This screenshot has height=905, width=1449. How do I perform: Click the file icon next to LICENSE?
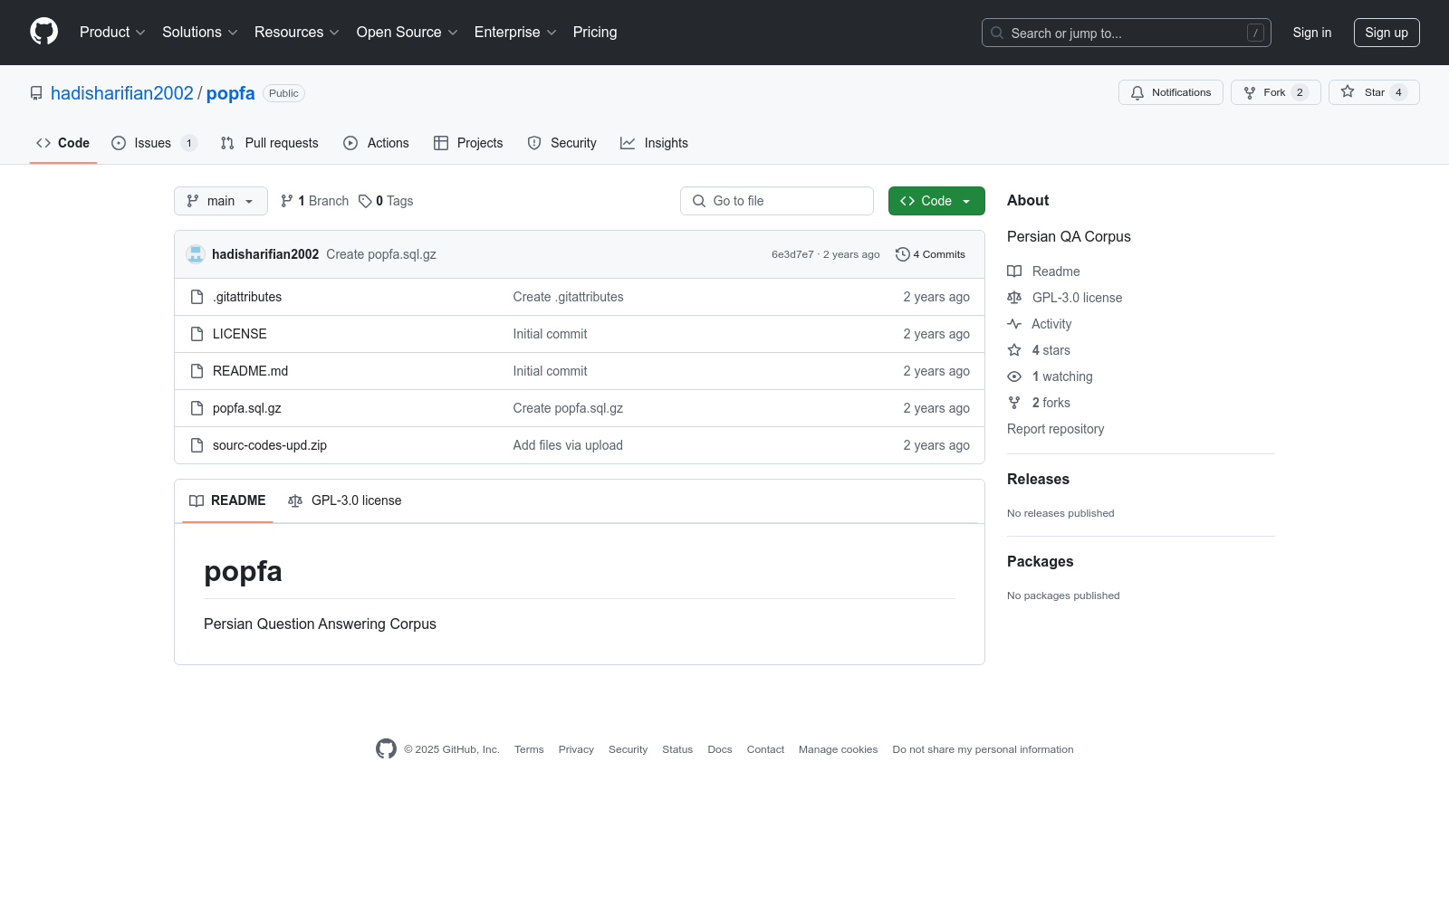click(x=197, y=334)
